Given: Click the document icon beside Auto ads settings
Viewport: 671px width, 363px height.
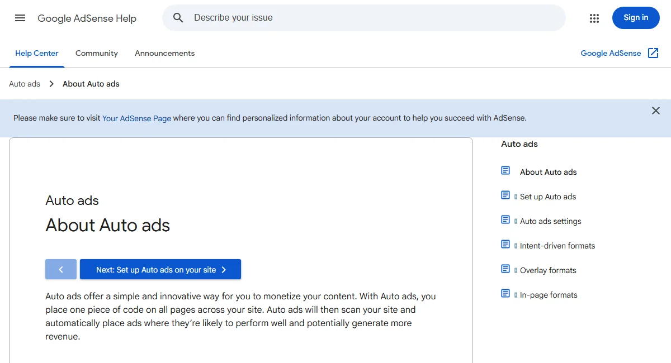Looking at the screenshot, I should pos(505,219).
